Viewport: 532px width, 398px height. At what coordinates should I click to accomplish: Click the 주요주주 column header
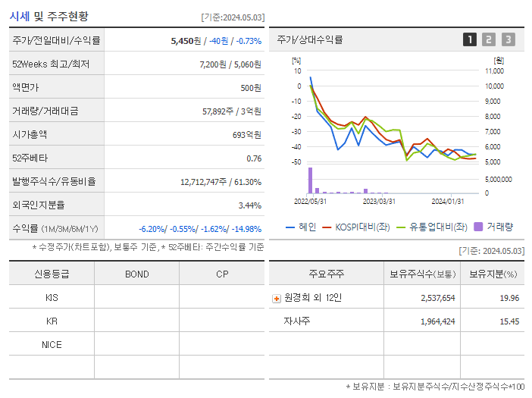click(327, 274)
